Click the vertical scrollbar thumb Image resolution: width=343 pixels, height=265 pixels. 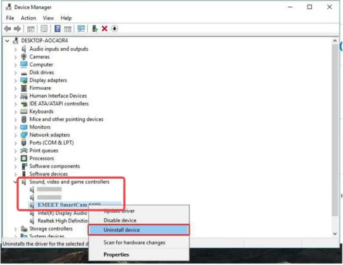click(x=335, y=131)
